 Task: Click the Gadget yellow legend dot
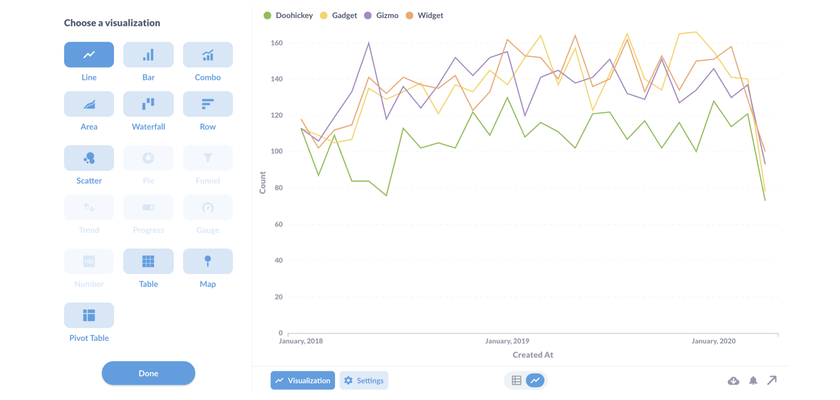(324, 16)
